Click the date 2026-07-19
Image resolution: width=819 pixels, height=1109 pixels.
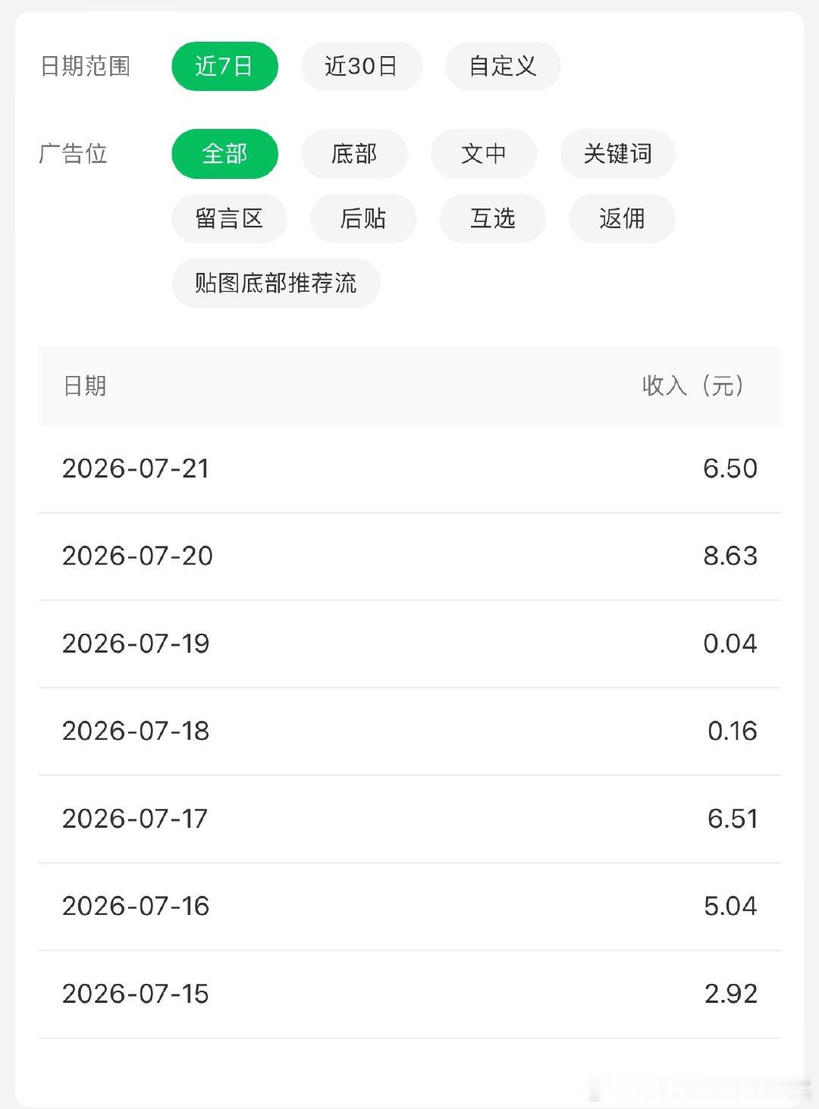[x=136, y=644]
